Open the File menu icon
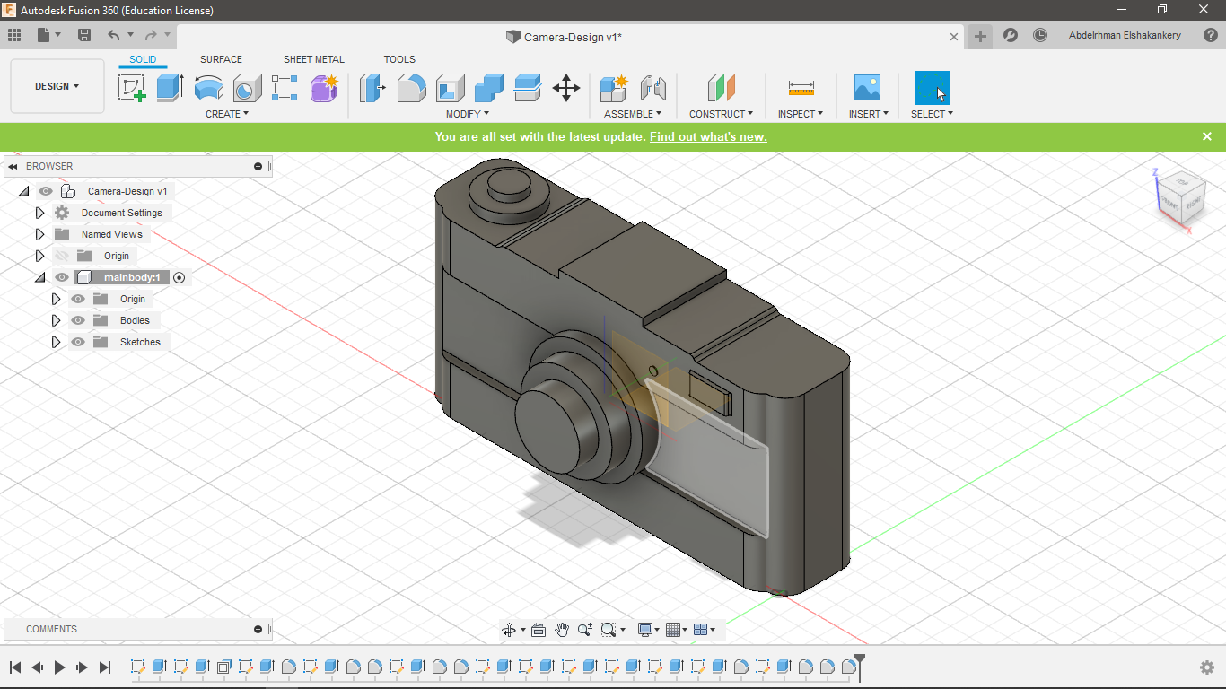This screenshot has height=689, width=1226. coord(48,35)
